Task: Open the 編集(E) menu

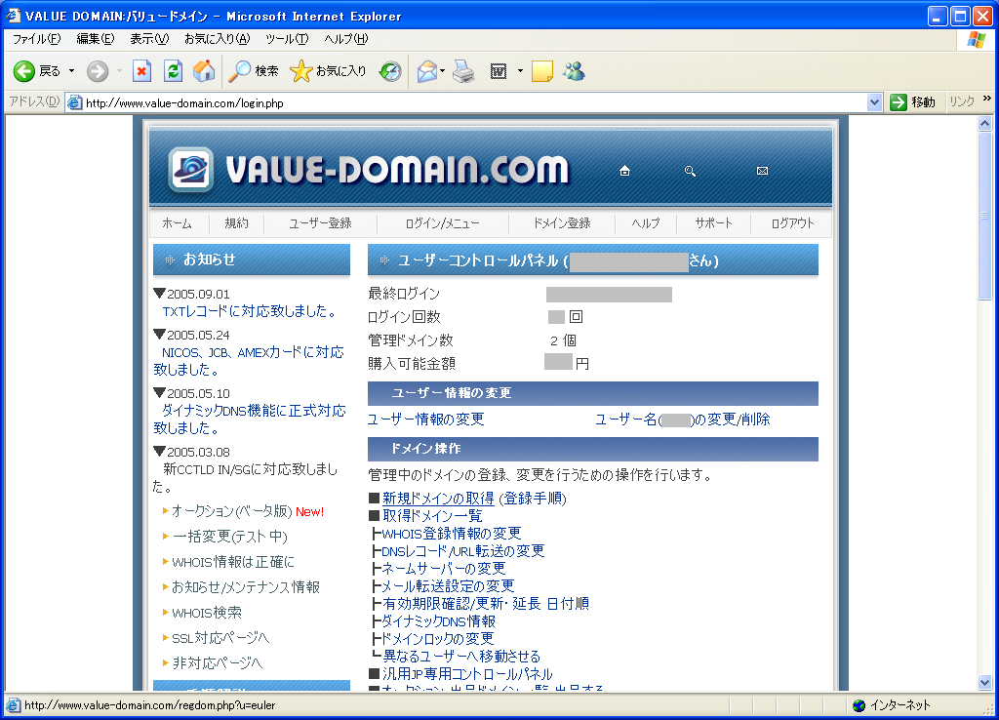Action: (x=96, y=39)
